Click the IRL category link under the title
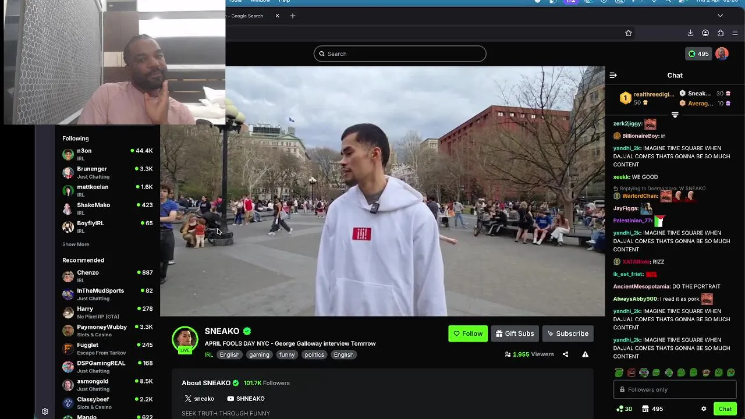The image size is (745, 419). 209,354
